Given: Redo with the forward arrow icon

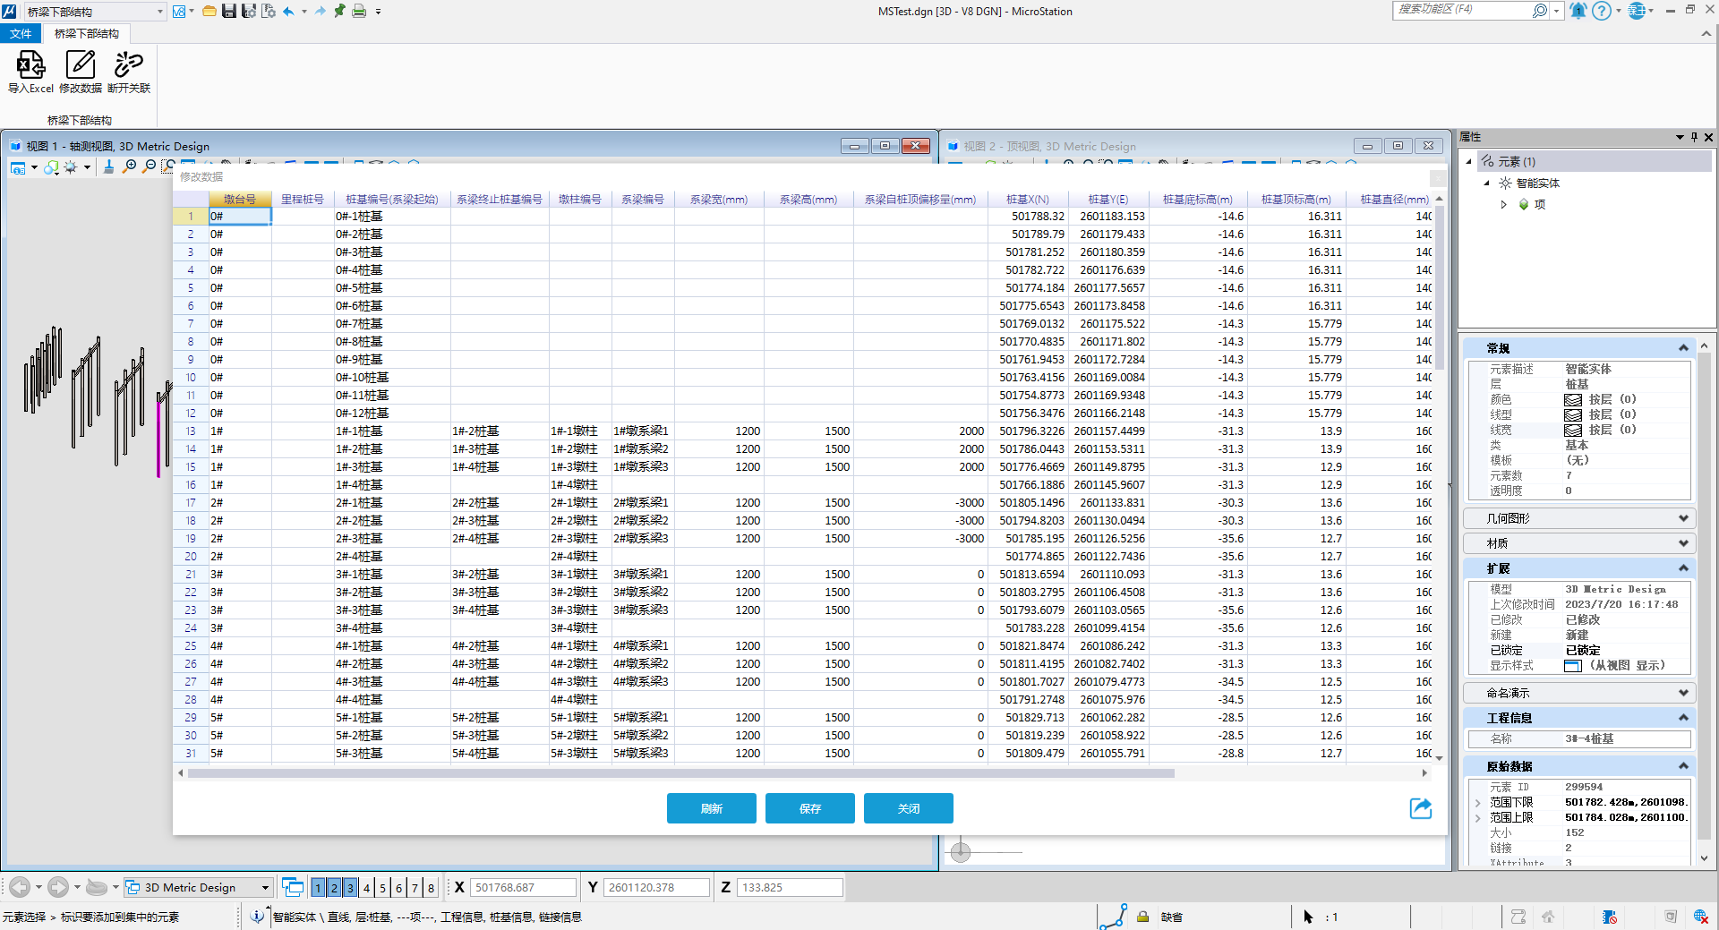Looking at the screenshot, I should (x=320, y=12).
